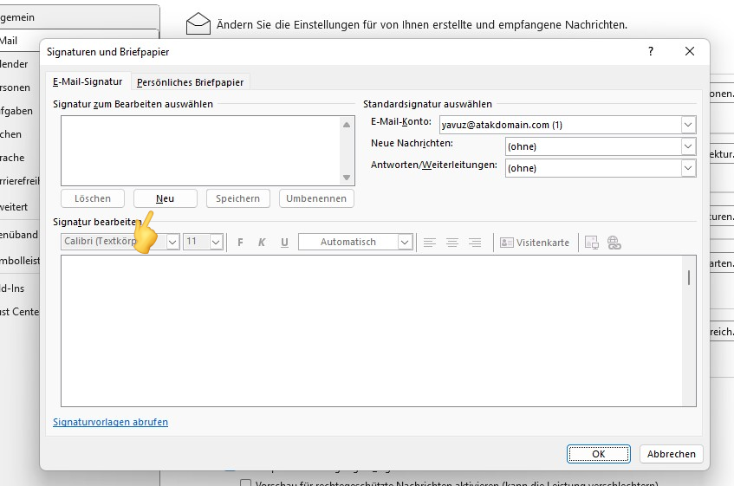Click the signature list scroll down arrow

(x=347, y=178)
